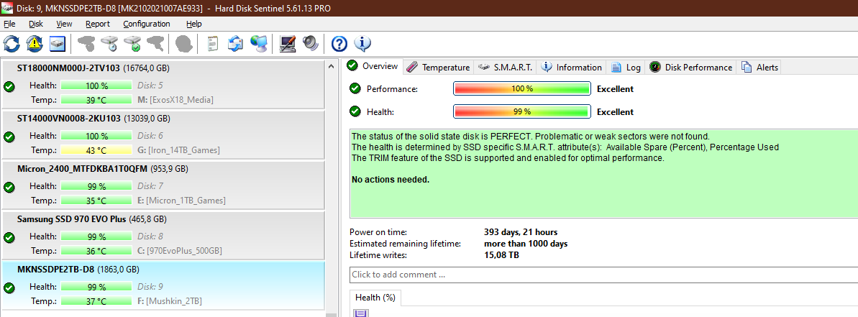Select the Micron_2400_MTFDKBA1T0QFM disk entry
Screen dimensions: 858x317
[163, 185]
